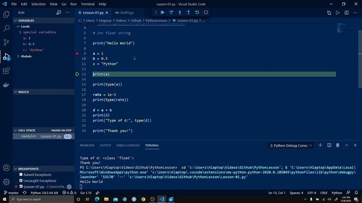Click Ln 13, Col 1 status item
The image size is (362, 203).
277,193
